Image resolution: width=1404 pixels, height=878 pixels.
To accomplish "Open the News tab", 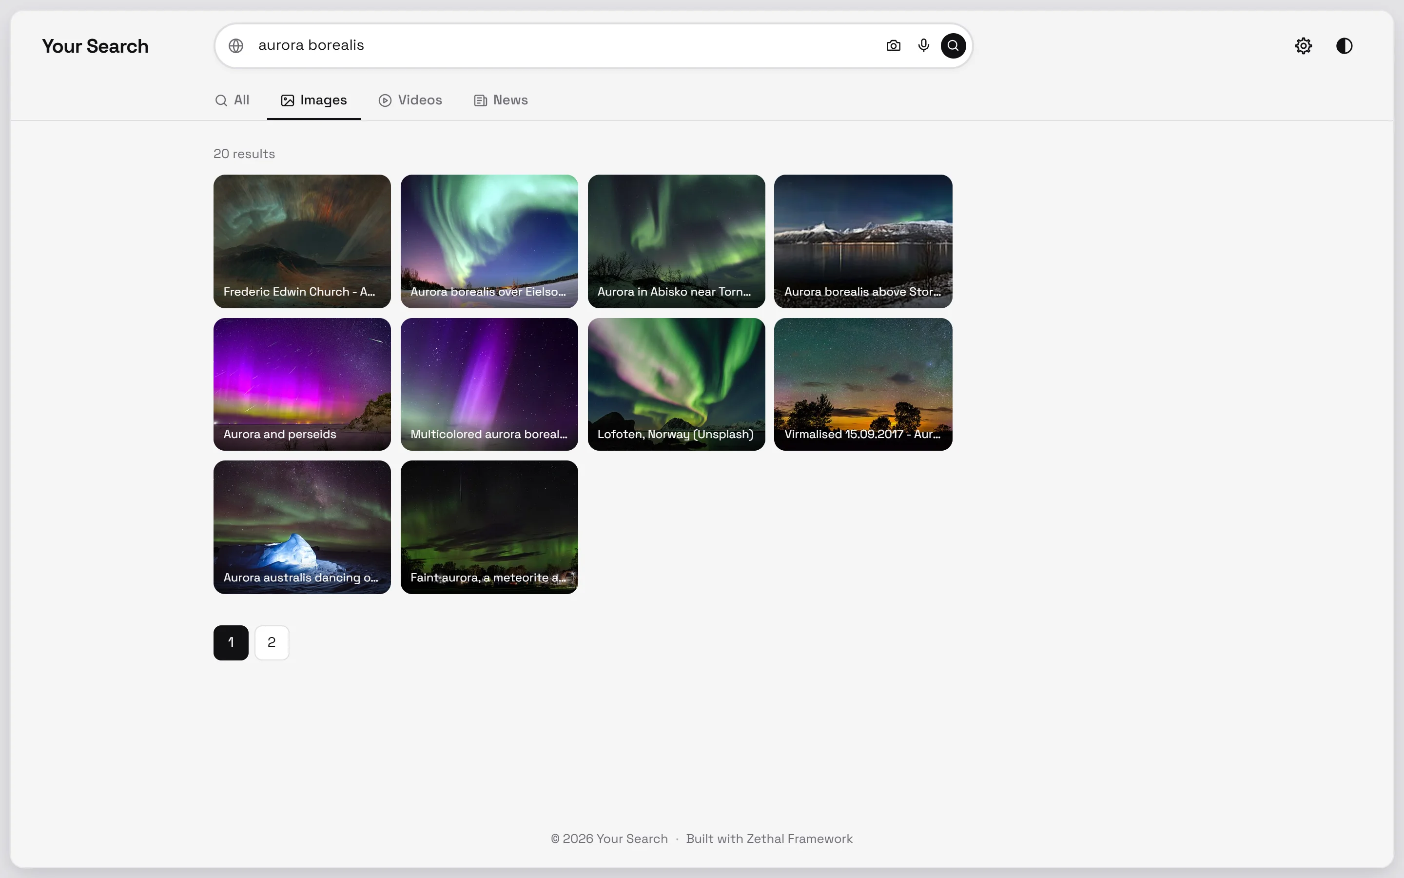I will [501, 100].
